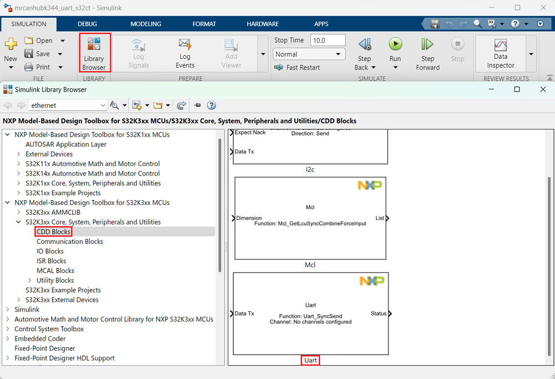Click the quick access help icon
Viewport: 555px width, 379px height.
pos(516,24)
